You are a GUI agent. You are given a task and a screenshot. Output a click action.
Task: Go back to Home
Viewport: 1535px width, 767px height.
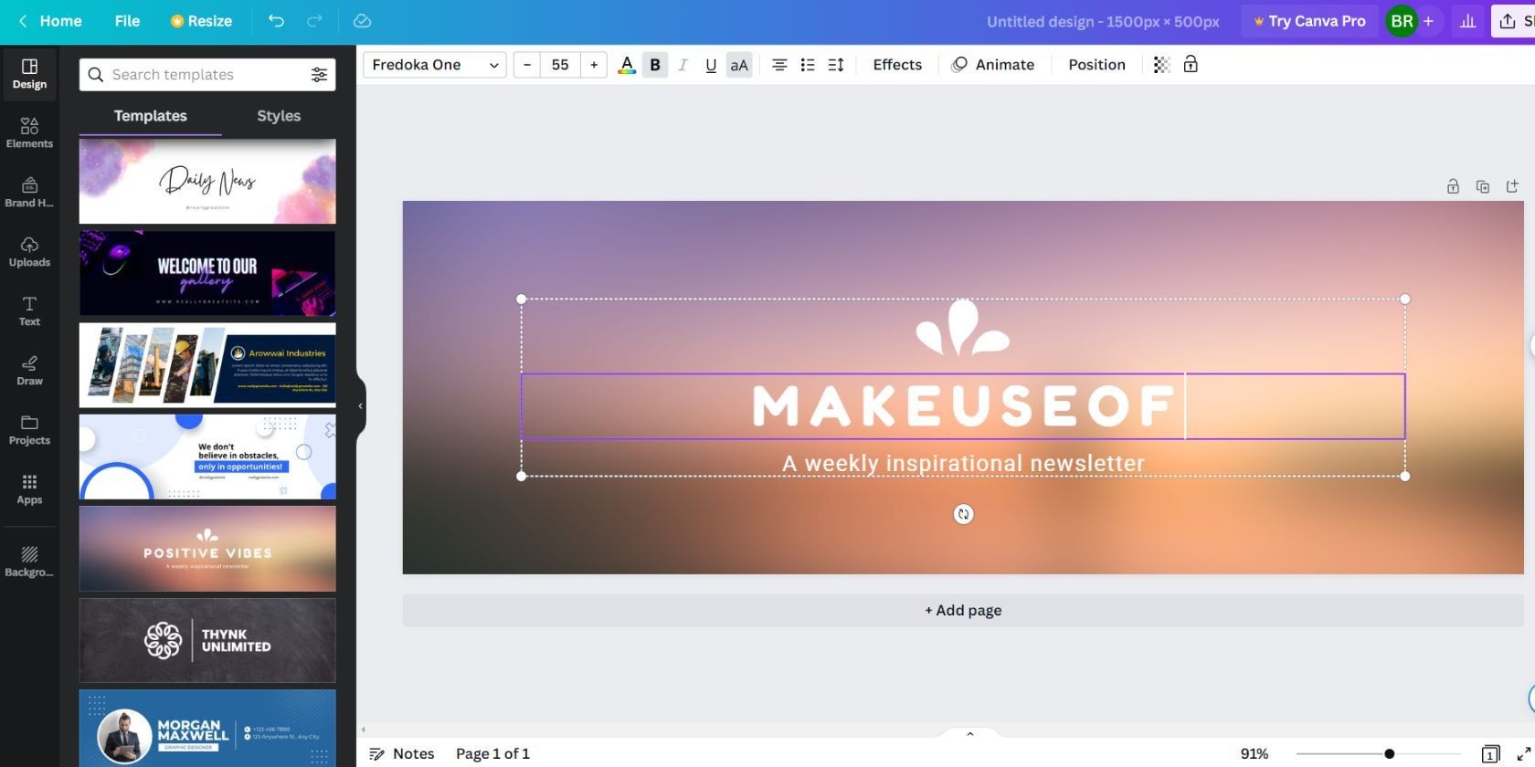[x=50, y=20]
